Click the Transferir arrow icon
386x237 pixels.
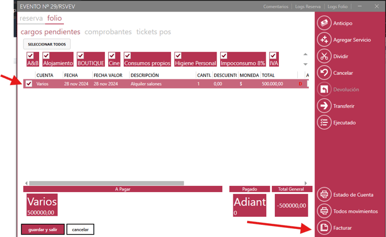coord(324,106)
